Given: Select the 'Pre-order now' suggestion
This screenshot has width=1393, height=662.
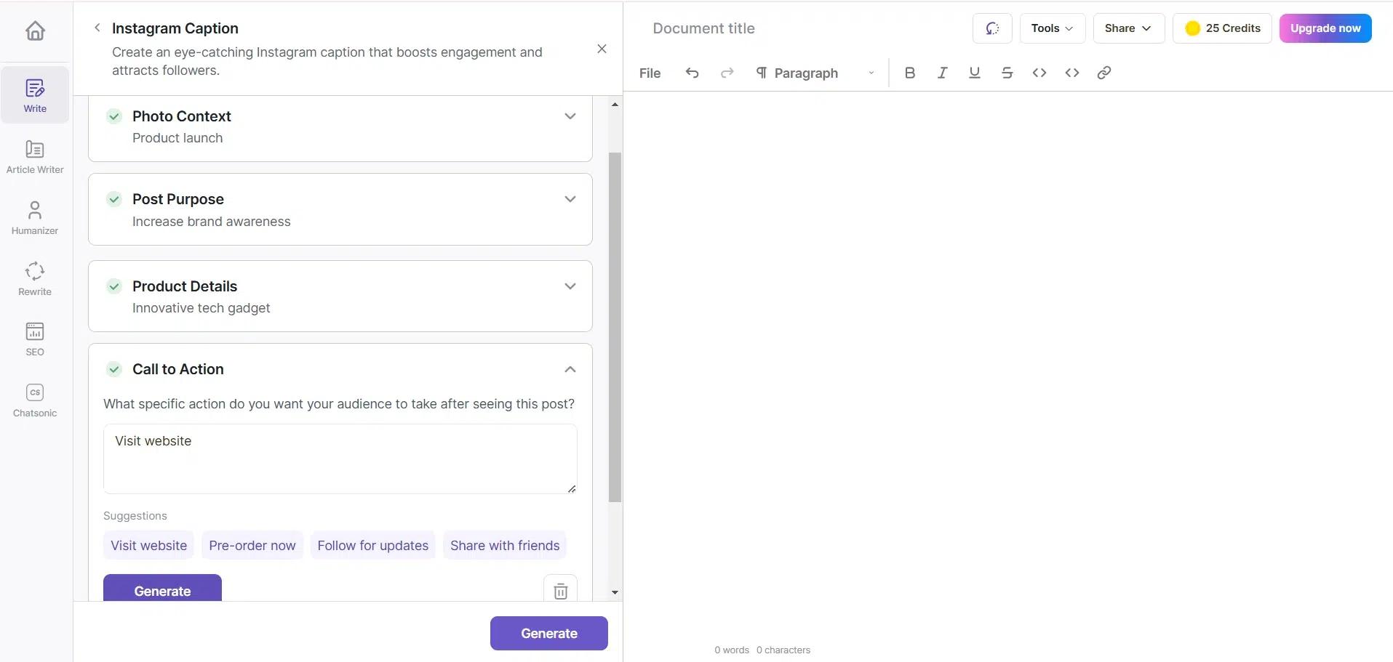Looking at the screenshot, I should [252, 545].
